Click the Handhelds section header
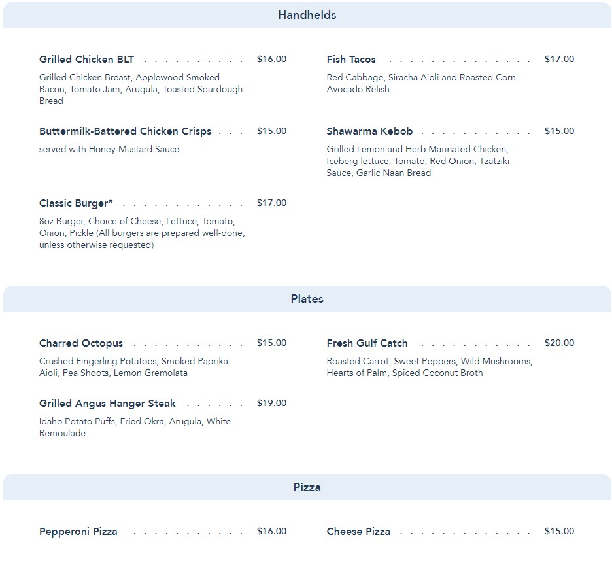612x567 pixels. pos(307,15)
